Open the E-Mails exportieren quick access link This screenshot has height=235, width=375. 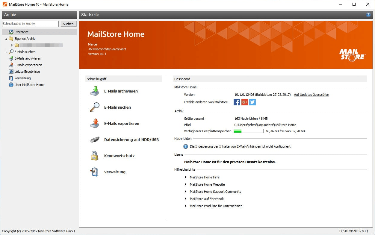coord(122,123)
